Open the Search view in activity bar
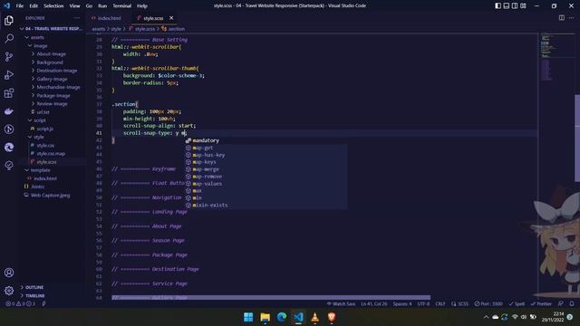The height and width of the screenshot is (326, 580). click(x=9, y=38)
